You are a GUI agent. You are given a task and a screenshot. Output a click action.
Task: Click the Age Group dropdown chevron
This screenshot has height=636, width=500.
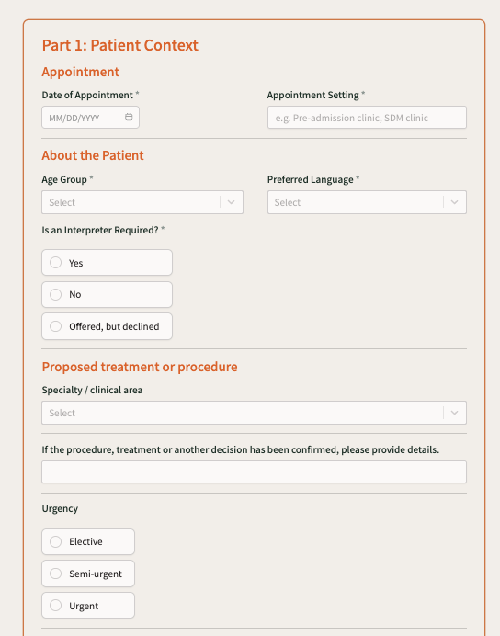click(x=231, y=202)
